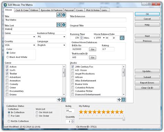164x132 pixels.
Task: Click the OK button
Action: pos(147,14)
